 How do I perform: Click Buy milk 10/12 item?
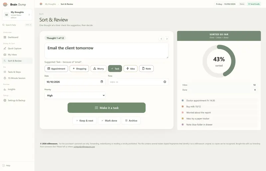[219, 107]
